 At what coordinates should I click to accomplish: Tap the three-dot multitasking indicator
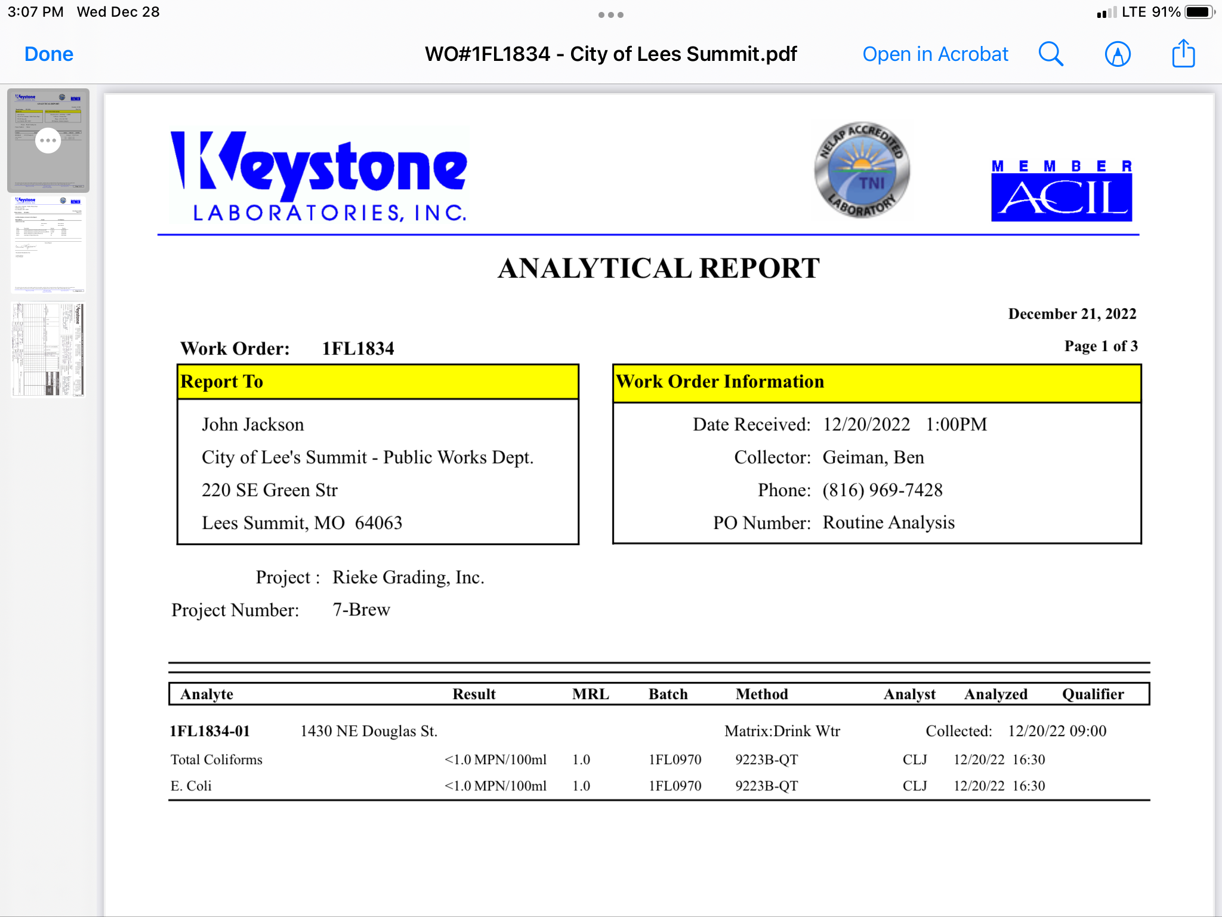coord(611,15)
